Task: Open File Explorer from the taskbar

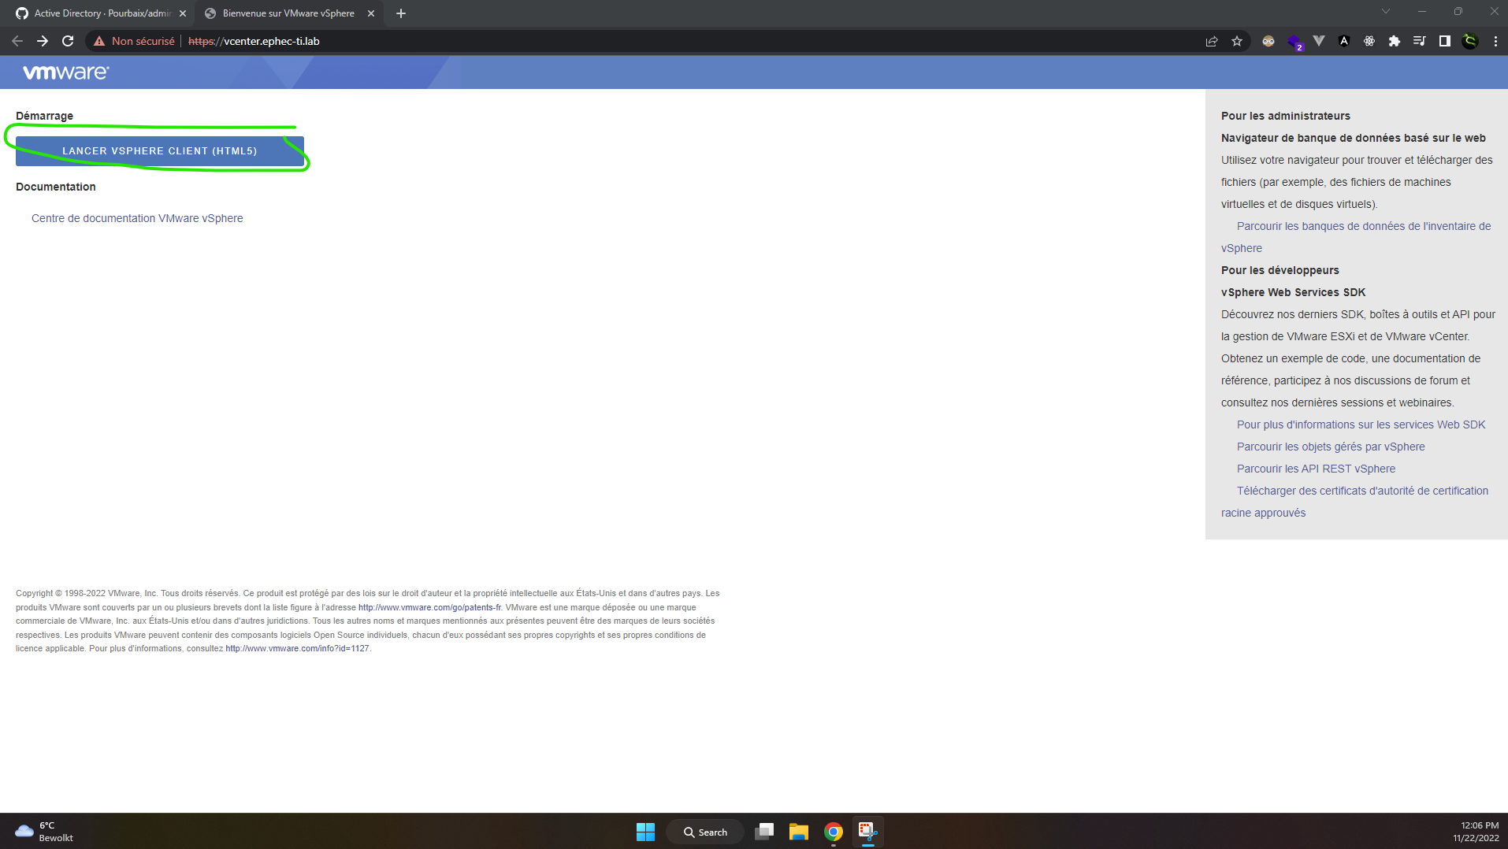Action: click(x=799, y=832)
